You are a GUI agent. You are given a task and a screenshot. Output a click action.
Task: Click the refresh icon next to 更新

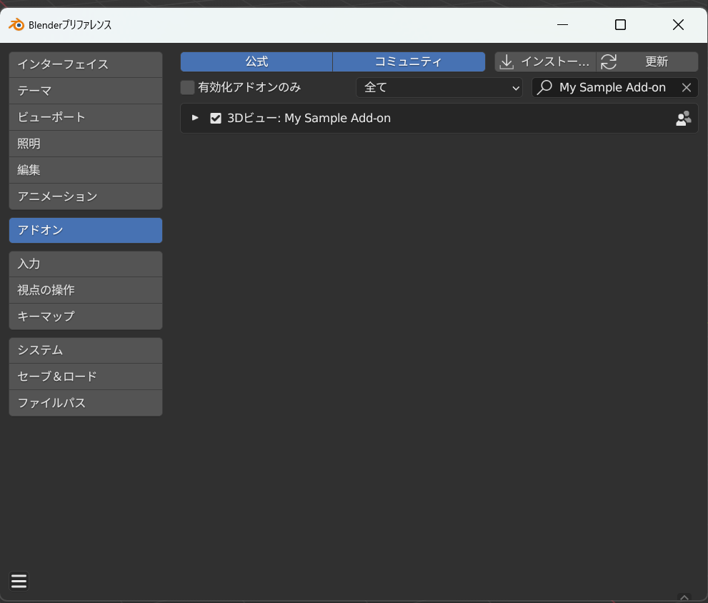(x=608, y=61)
